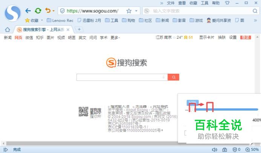Screen dimensions: 261x153
Task: Open the 工具 menu
Action: click(204, 3)
